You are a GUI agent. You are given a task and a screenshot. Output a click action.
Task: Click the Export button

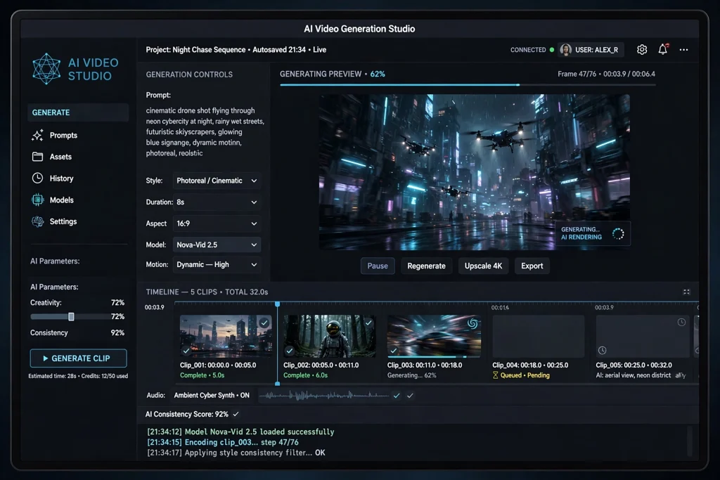(532, 266)
